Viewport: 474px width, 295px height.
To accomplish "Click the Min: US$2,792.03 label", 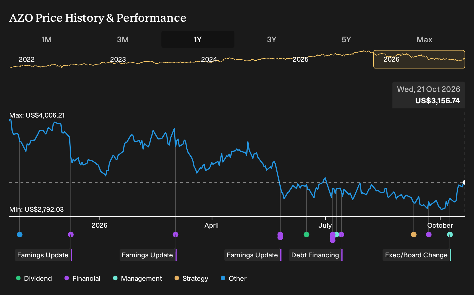I will pos(37,209).
